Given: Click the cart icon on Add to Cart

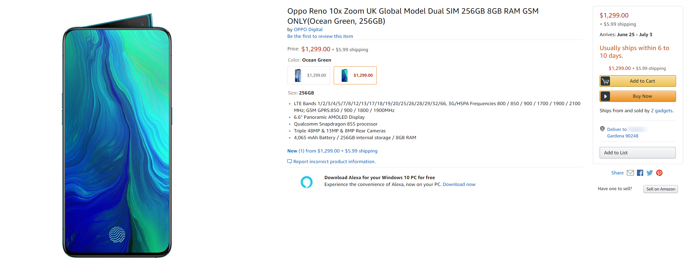Looking at the screenshot, I should click(x=605, y=81).
